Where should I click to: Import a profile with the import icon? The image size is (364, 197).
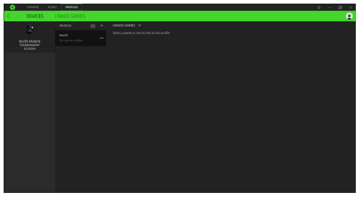(x=93, y=25)
